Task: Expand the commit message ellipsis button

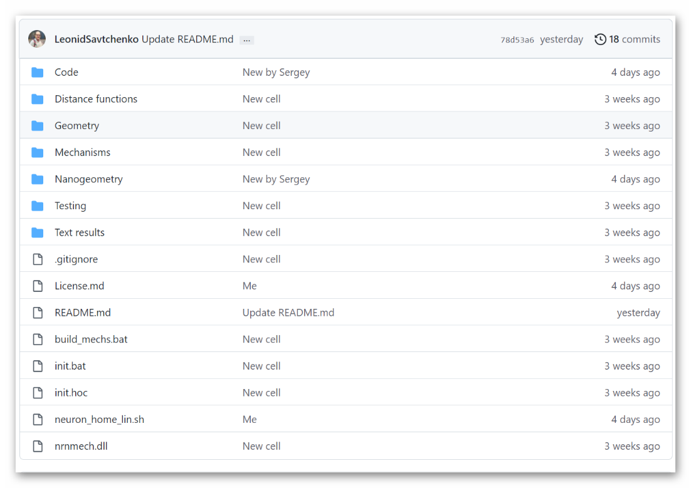Action: pos(246,40)
